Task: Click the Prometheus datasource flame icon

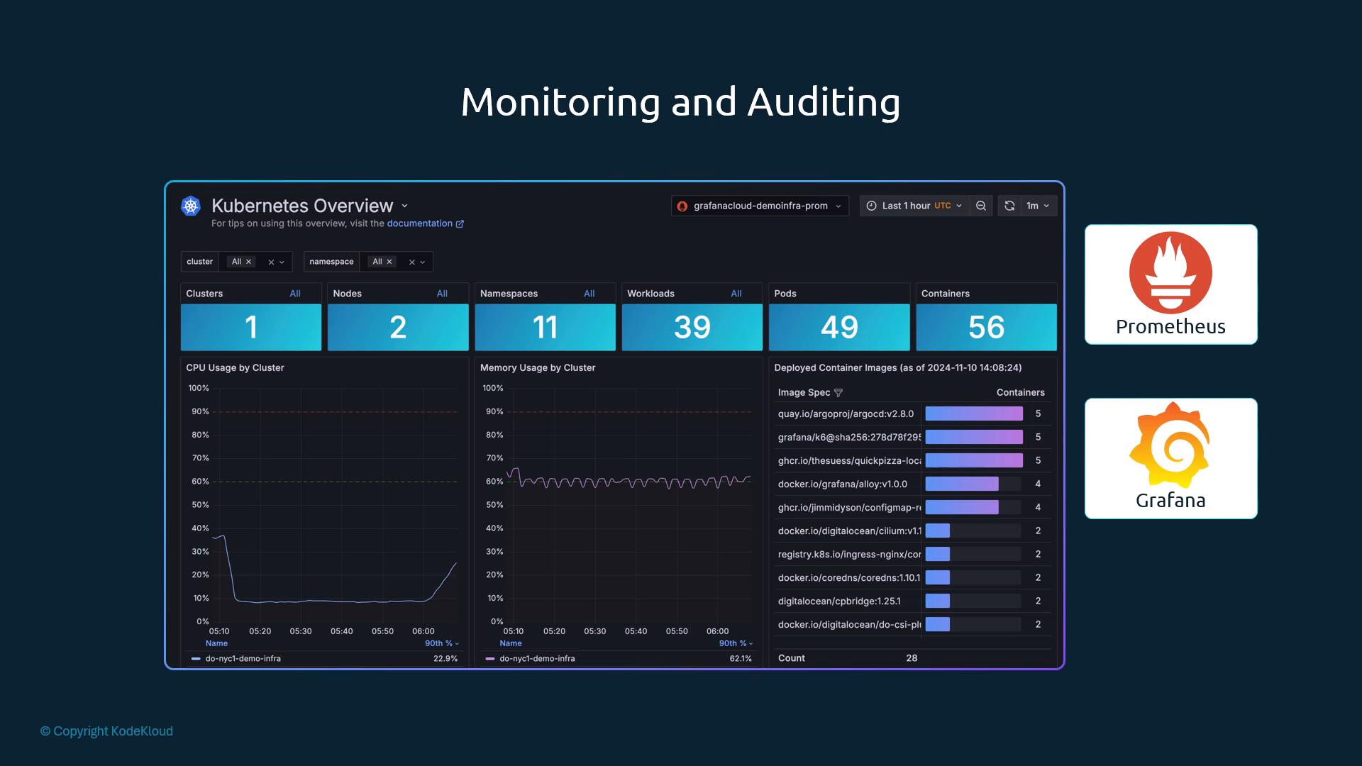Action: (x=682, y=206)
